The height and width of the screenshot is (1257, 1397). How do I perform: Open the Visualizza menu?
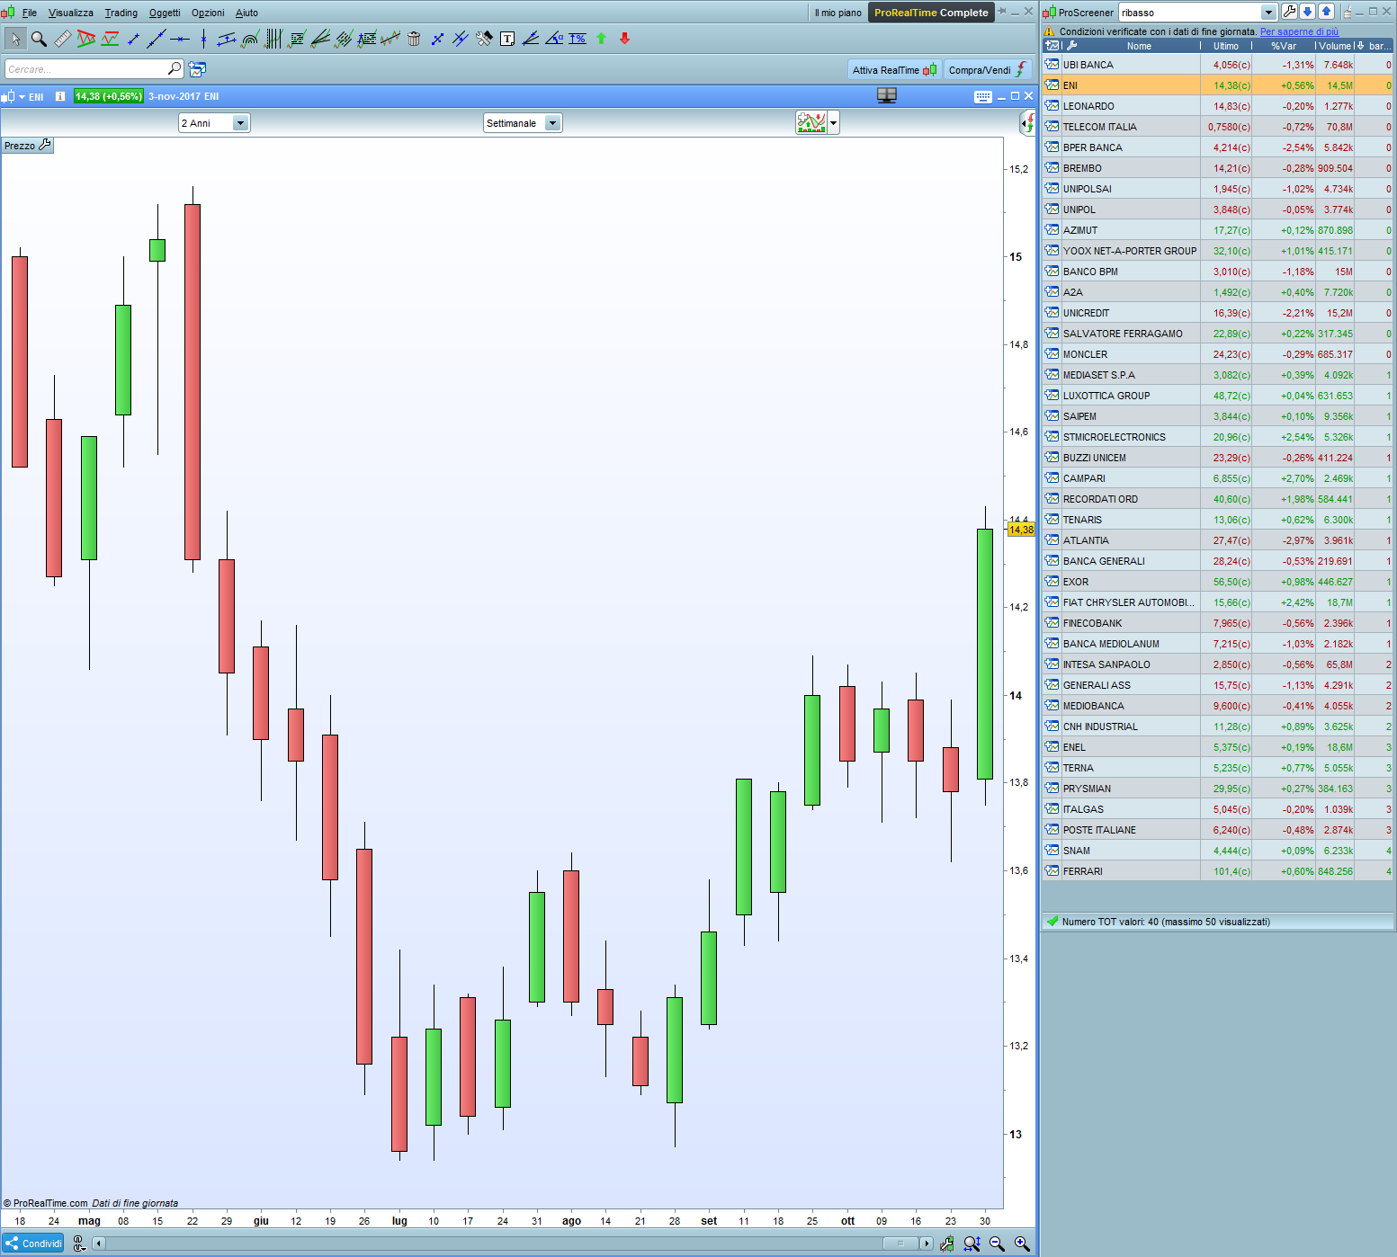[x=71, y=13]
